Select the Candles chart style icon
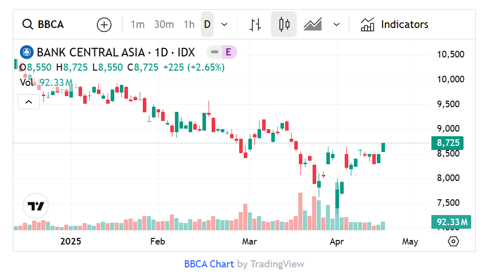The image size is (488, 275). 284,24
